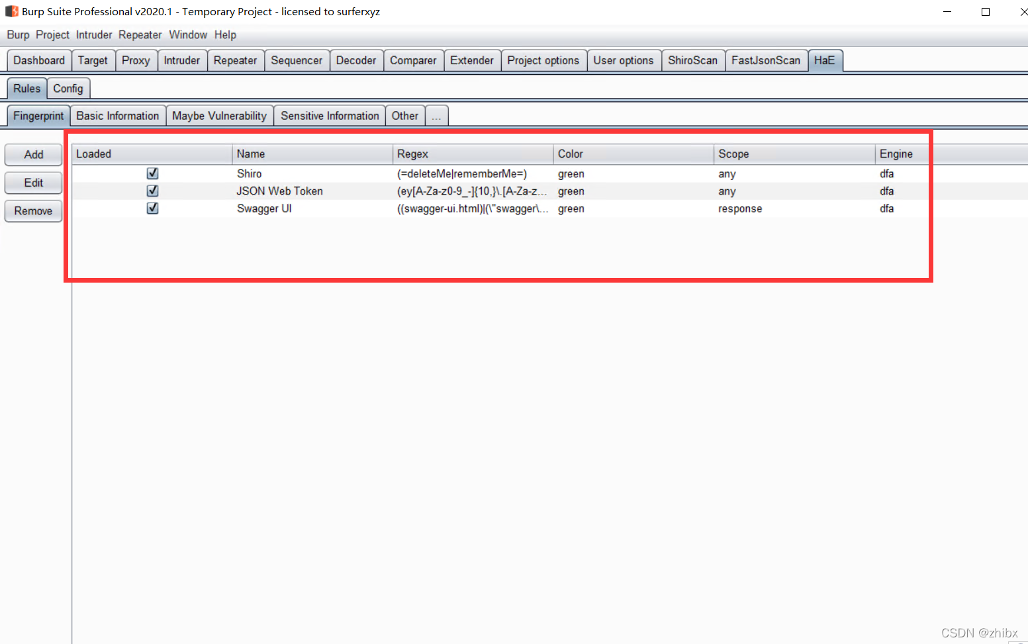Click the ((swagger-ui.html) regex cell
This screenshot has width=1028, height=644.
[x=473, y=208]
